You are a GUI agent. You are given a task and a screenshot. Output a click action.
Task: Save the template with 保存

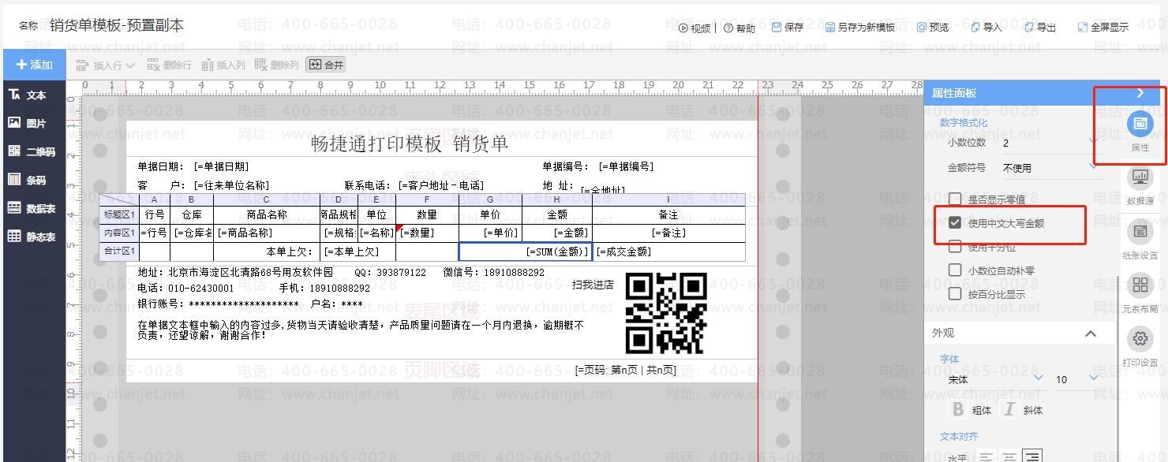[x=788, y=28]
